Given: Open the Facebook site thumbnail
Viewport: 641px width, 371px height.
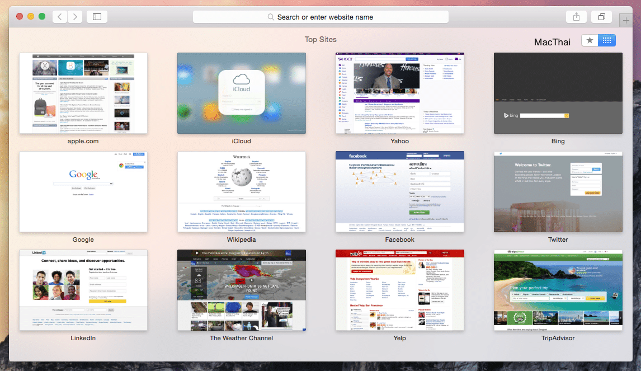Looking at the screenshot, I should click(x=400, y=191).
